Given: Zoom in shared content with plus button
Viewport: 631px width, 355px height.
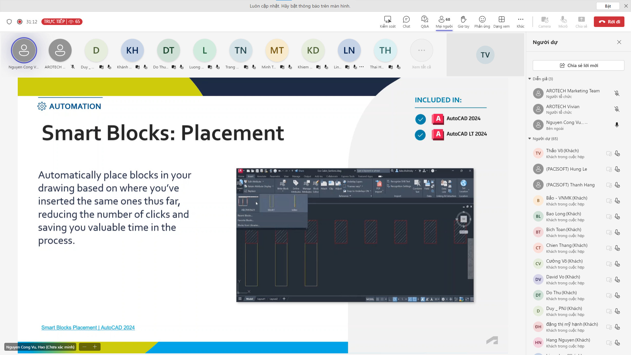Looking at the screenshot, I should (x=95, y=347).
